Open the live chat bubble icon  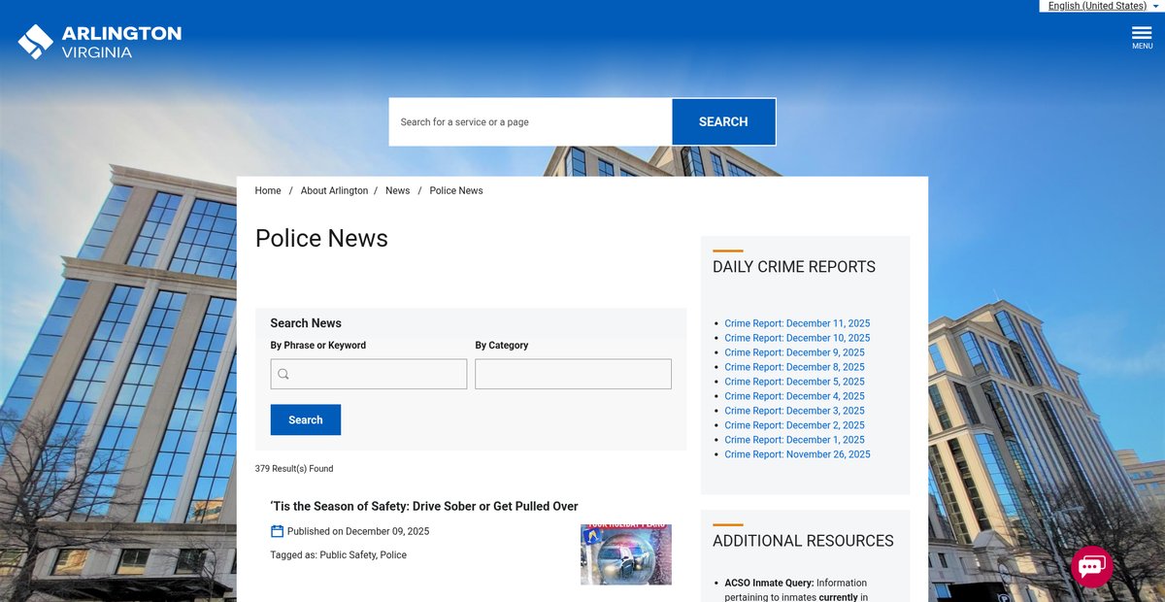coord(1091,567)
